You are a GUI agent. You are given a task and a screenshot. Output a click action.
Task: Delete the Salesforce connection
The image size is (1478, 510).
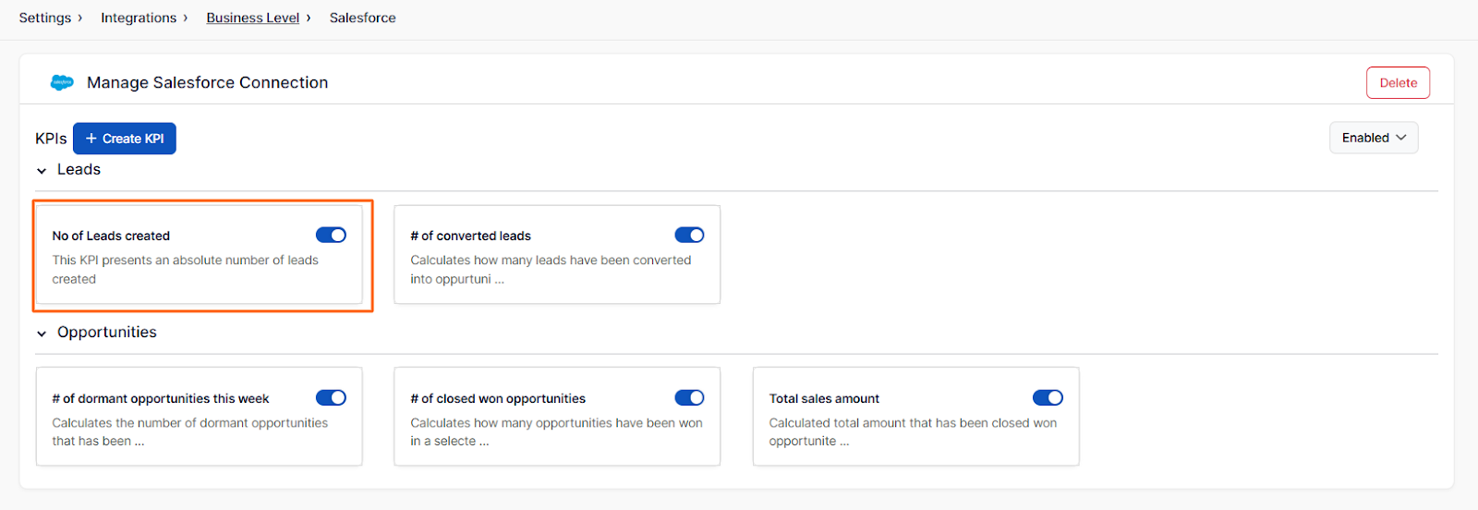[x=1399, y=82]
